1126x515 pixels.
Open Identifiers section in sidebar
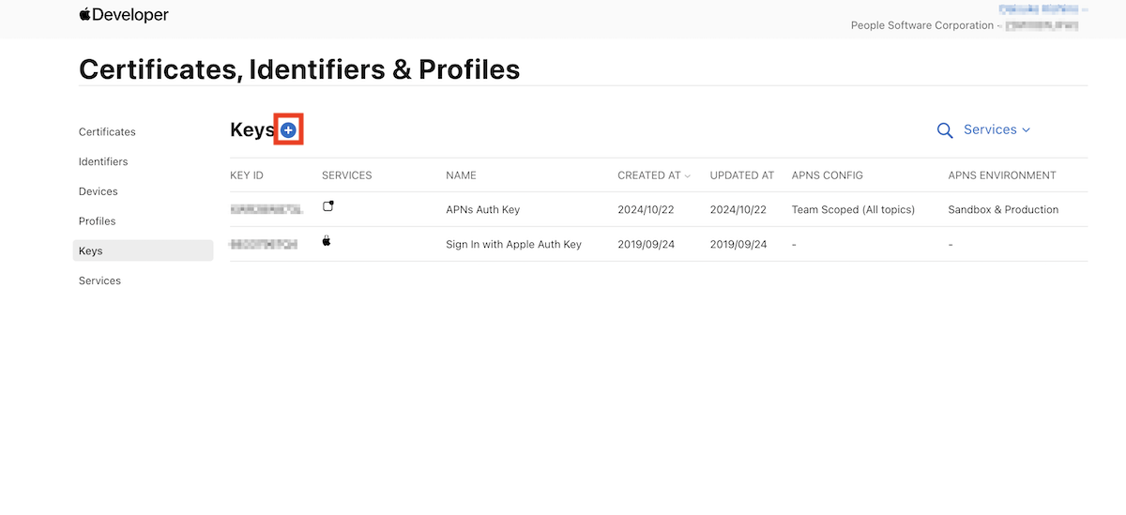[103, 162]
